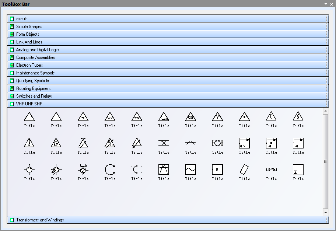Select the square with I-beam symbol
Image resolution: width=336 pixels, height=231 pixels.
click(x=298, y=170)
